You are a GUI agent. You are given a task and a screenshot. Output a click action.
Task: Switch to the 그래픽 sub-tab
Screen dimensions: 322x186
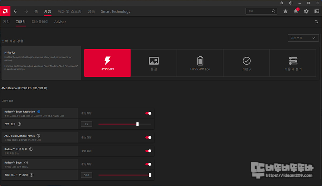pos(21,22)
